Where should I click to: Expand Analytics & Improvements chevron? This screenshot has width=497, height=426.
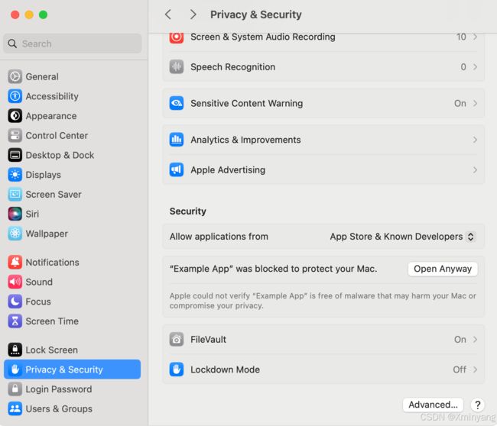475,140
